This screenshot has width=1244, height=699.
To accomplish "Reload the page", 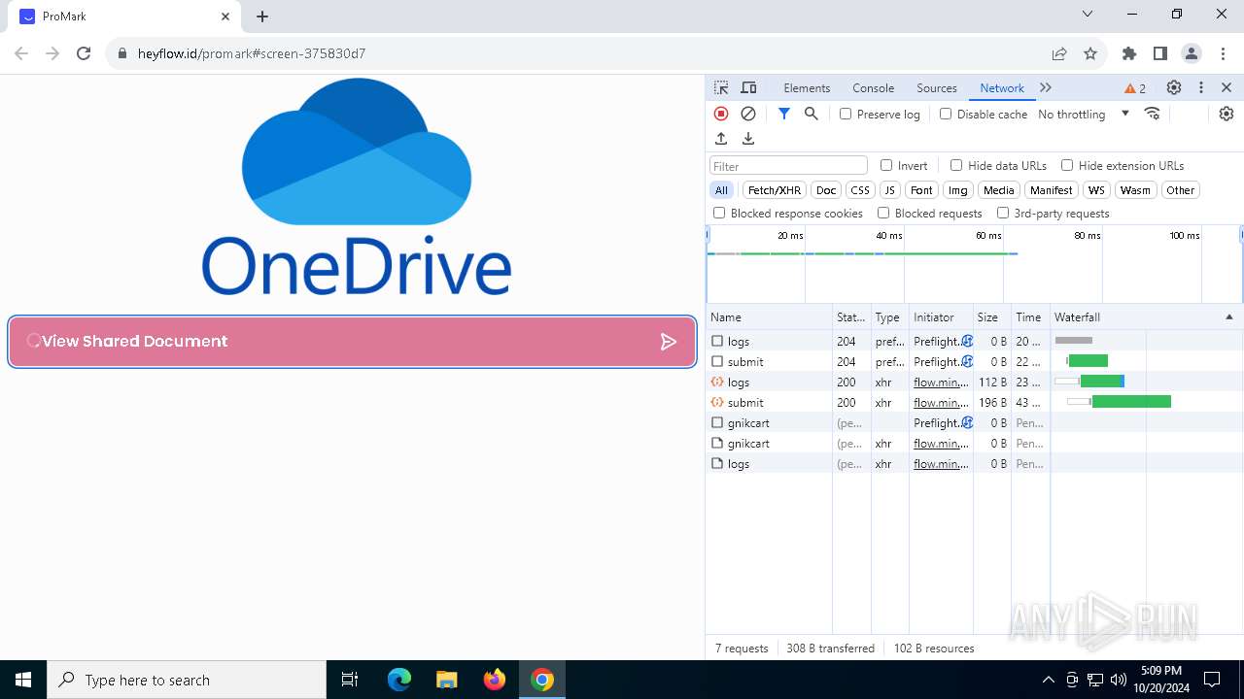I will tap(84, 53).
